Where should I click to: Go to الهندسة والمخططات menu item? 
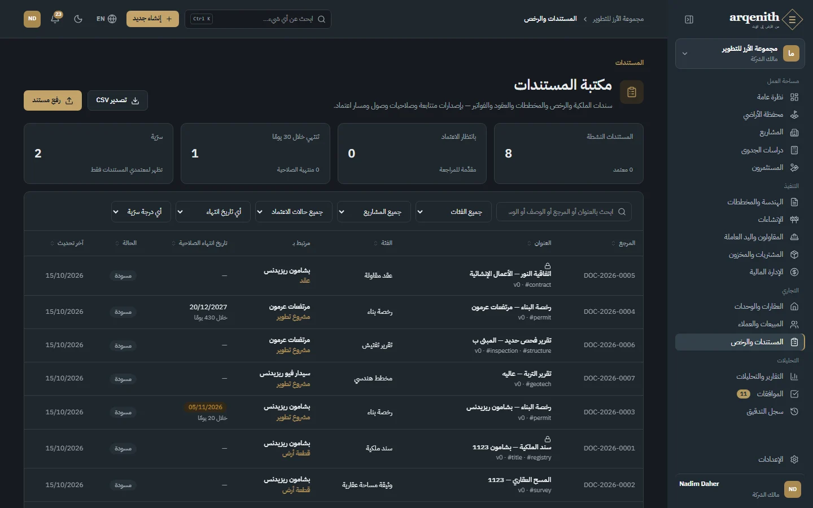(740, 202)
